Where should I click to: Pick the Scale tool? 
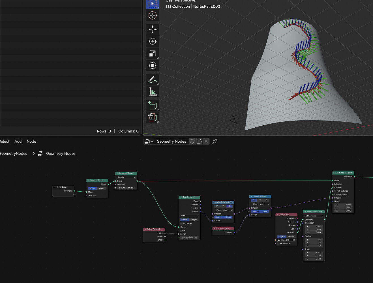tap(153, 53)
